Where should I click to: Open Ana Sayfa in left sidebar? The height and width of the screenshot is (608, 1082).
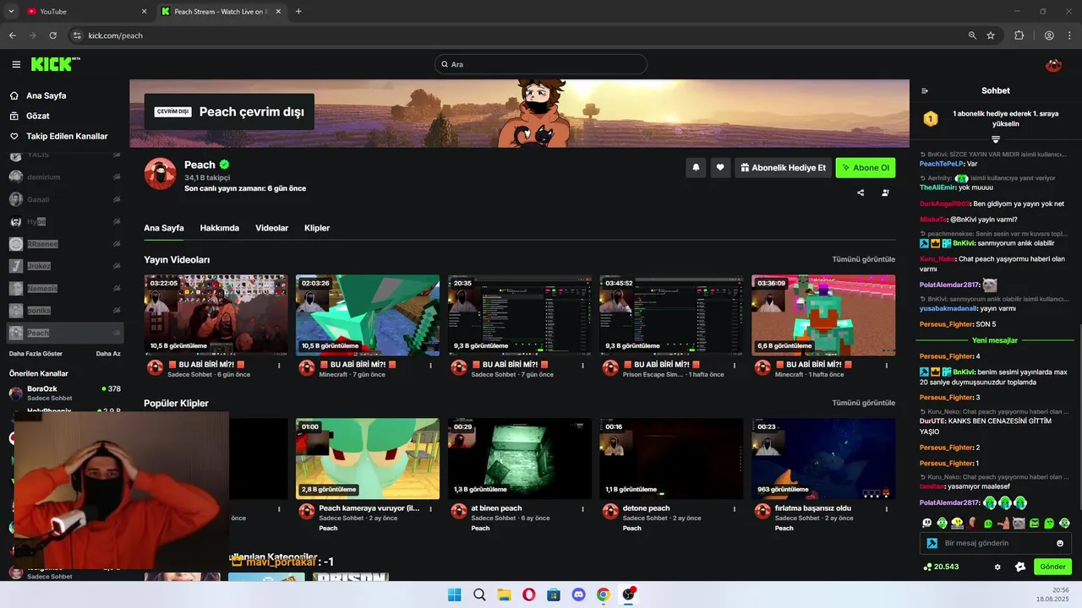click(x=46, y=95)
